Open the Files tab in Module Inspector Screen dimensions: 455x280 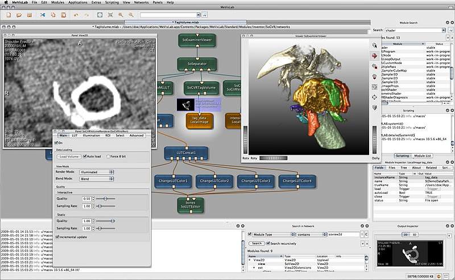pyautogui.click(x=392, y=167)
